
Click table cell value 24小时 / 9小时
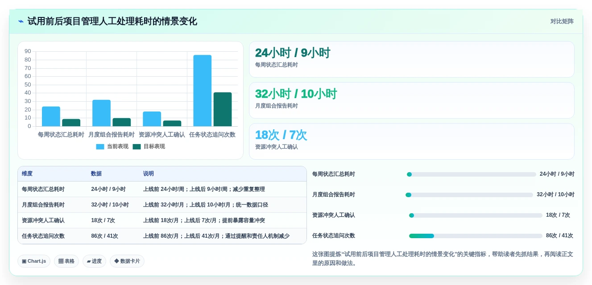point(108,189)
